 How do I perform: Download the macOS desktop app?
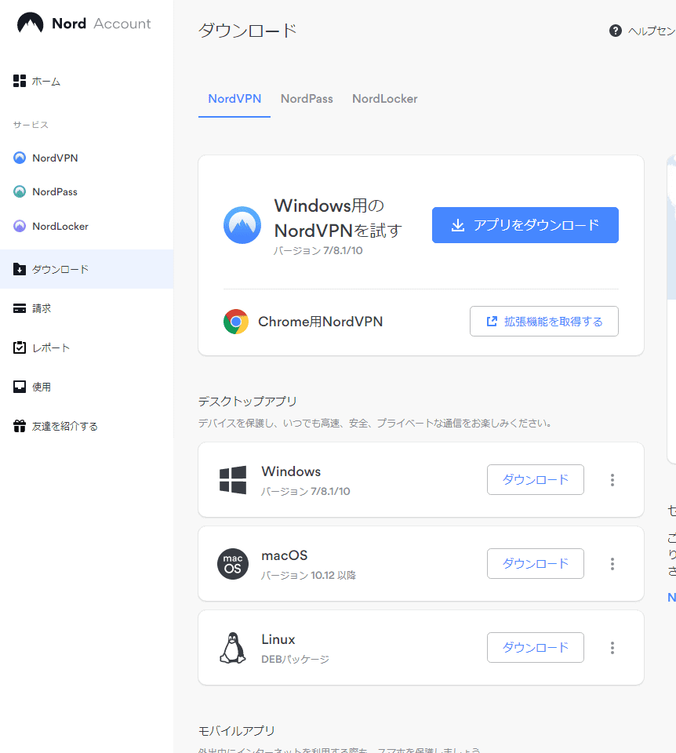click(x=536, y=564)
